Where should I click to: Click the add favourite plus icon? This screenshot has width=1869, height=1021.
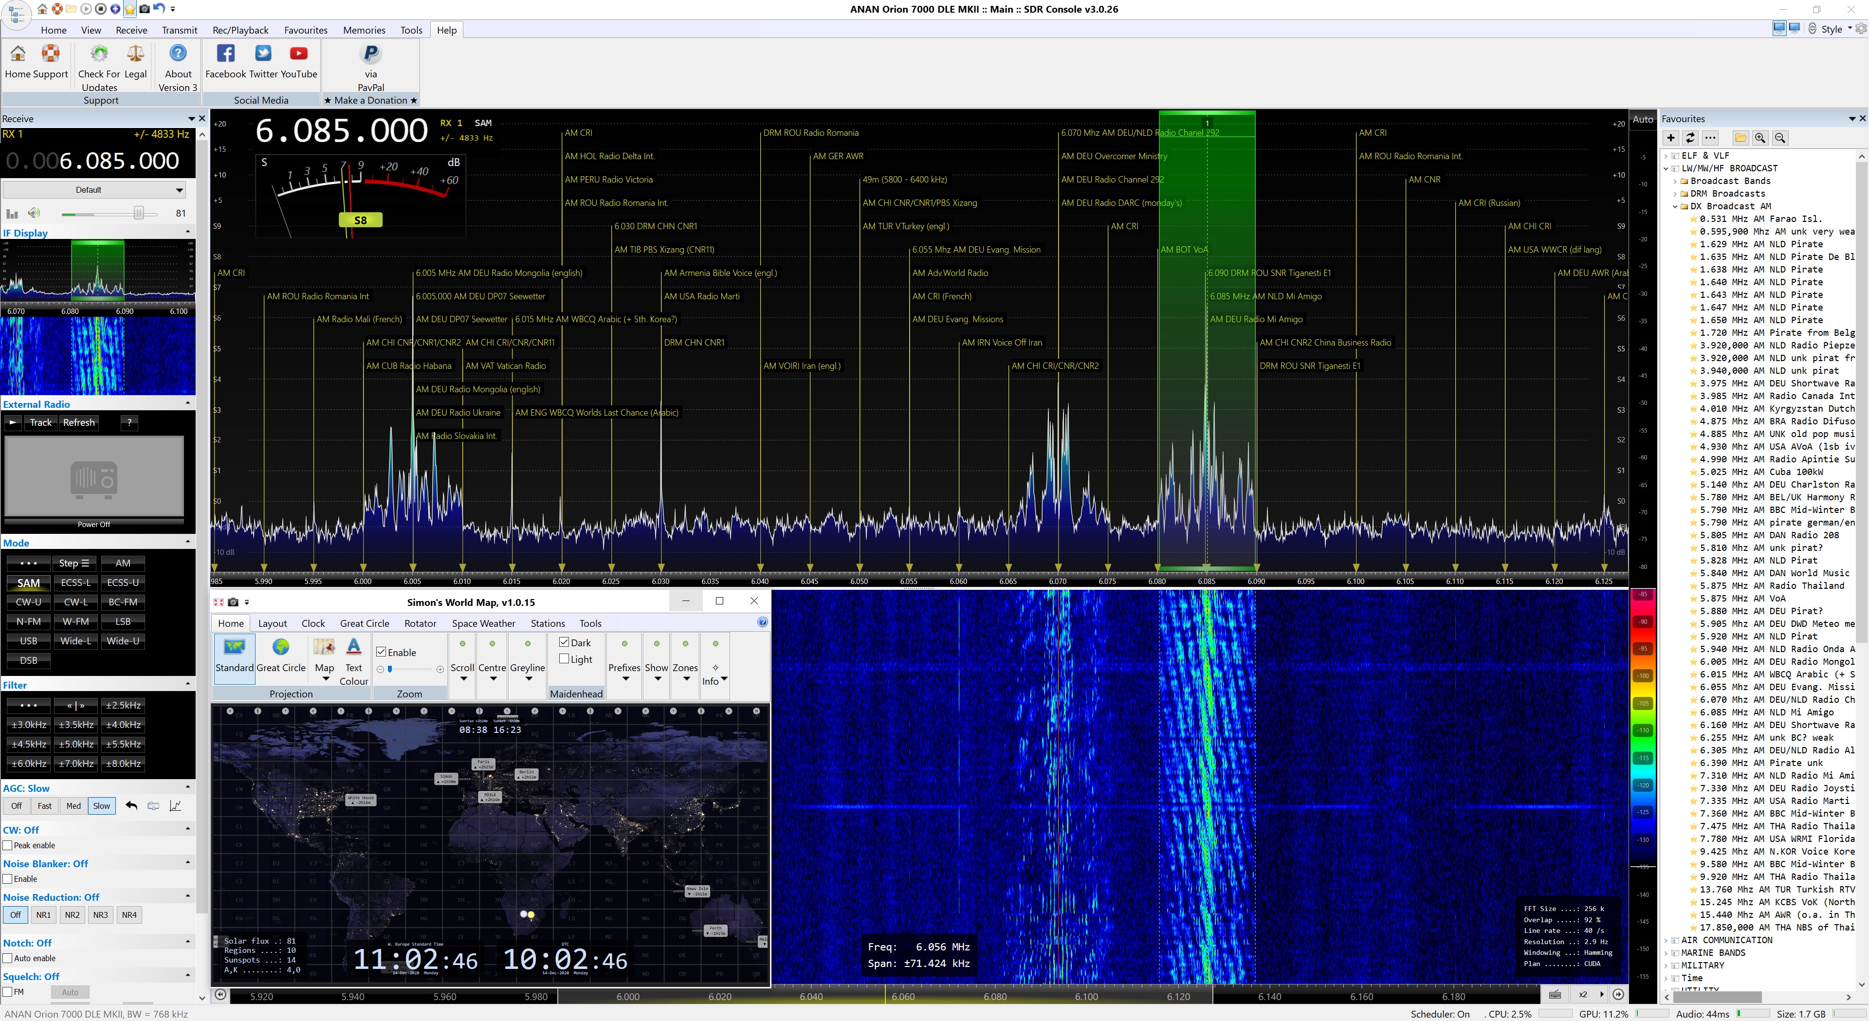tap(1670, 138)
